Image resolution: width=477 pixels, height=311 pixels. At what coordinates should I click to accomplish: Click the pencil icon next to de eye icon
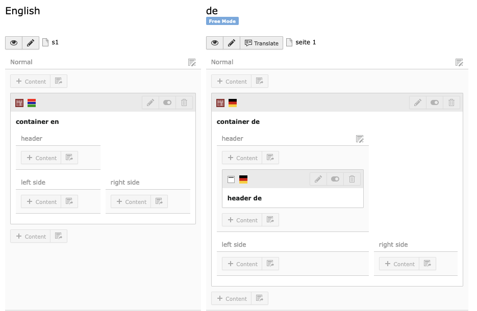pos(232,43)
